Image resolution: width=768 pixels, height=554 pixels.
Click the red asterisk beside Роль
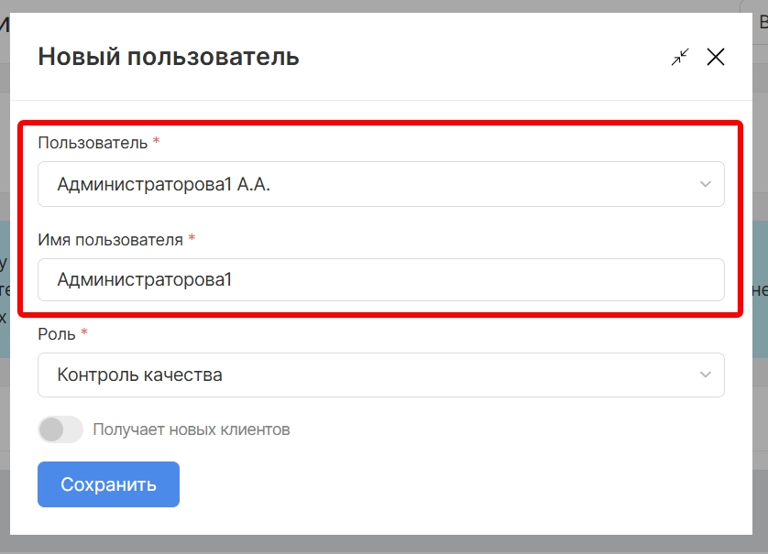coord(84,333)
